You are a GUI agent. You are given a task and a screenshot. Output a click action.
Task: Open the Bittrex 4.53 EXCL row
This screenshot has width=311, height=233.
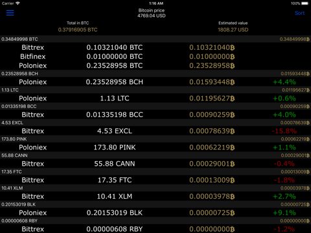[155, 131]
